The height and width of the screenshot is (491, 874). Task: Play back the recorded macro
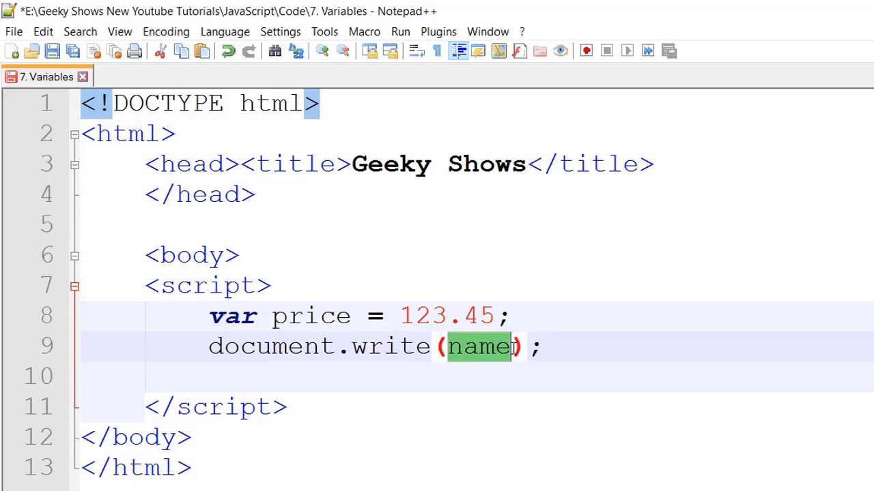tap(628, 51)
